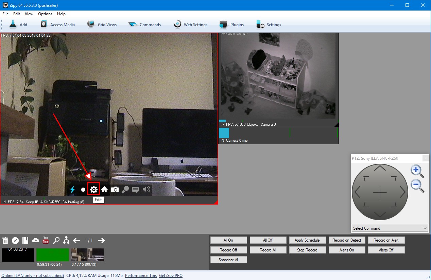The width and height of the screenshot is (431, 280).
Task: Open the View menu
Action: [x=29, y=14]
